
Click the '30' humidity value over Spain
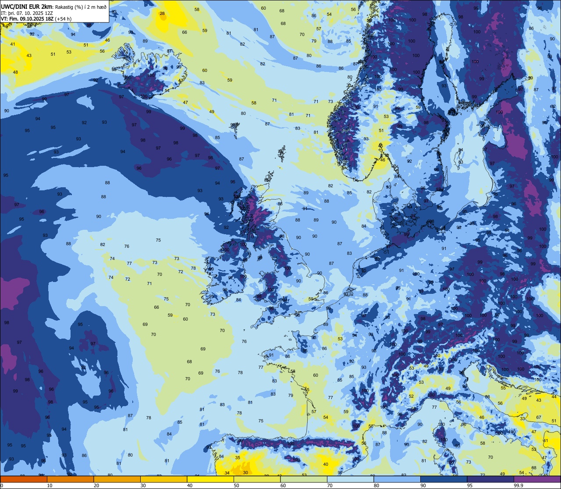[x=245, y=472]
